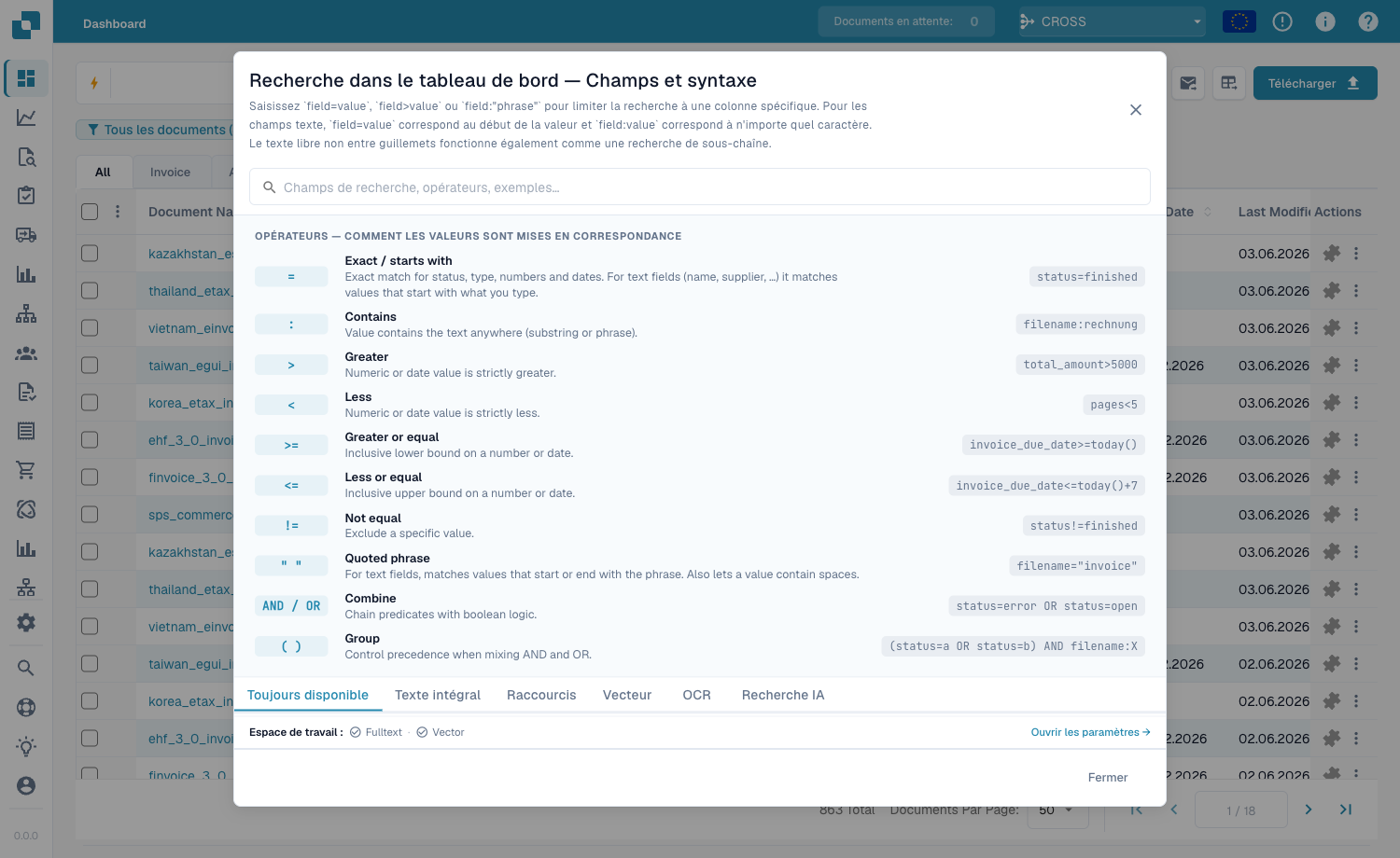Open the lightbulb tips icon in sidebar
Image resolution: width=1400 pixels, height=858 pixels.
[x=26, y=746]
